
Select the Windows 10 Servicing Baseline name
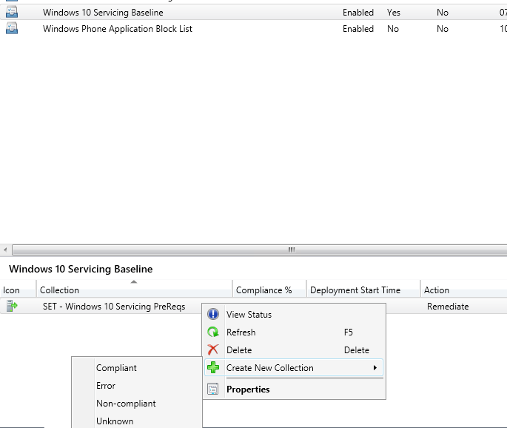pyautogui.click(x=103, y=13)
